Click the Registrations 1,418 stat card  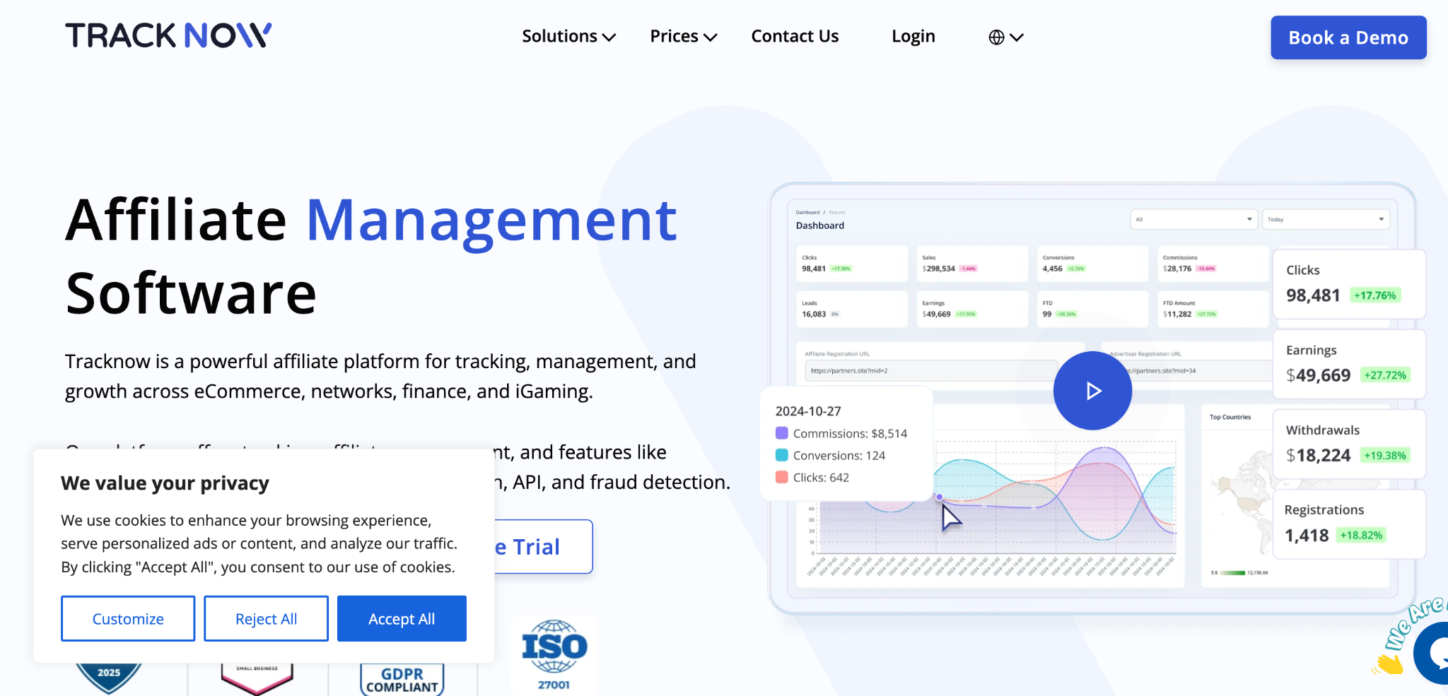coord(1349,524)
